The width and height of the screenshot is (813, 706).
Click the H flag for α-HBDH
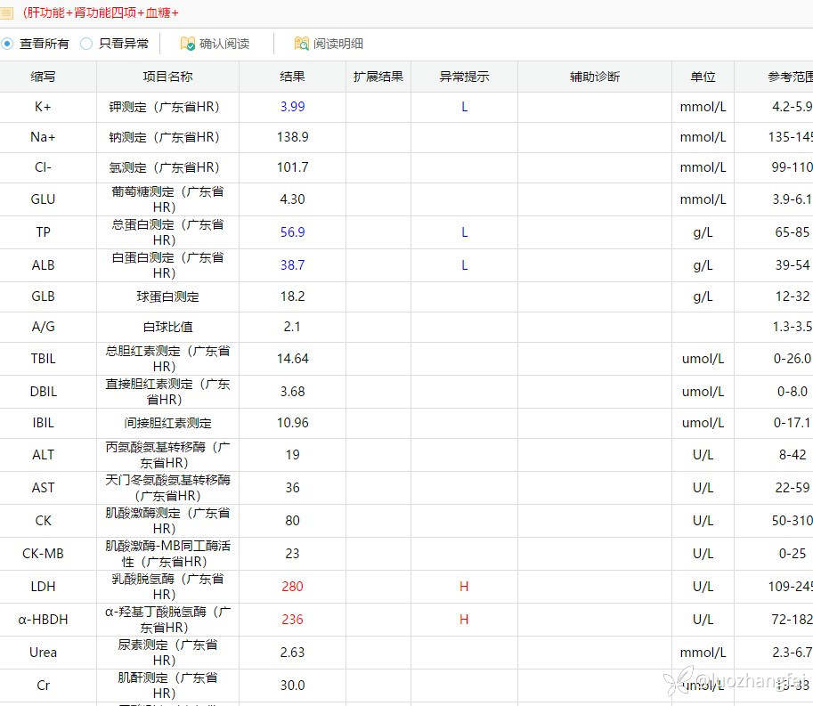tap(464, 620)
